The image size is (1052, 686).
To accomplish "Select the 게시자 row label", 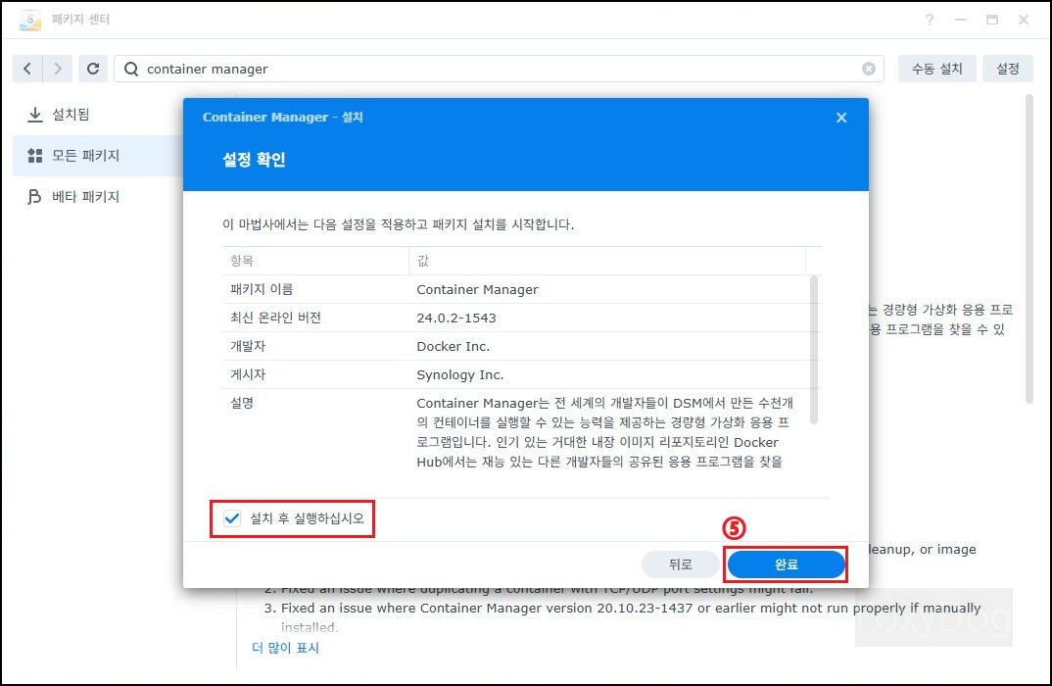I will click(x=248, y=374).
